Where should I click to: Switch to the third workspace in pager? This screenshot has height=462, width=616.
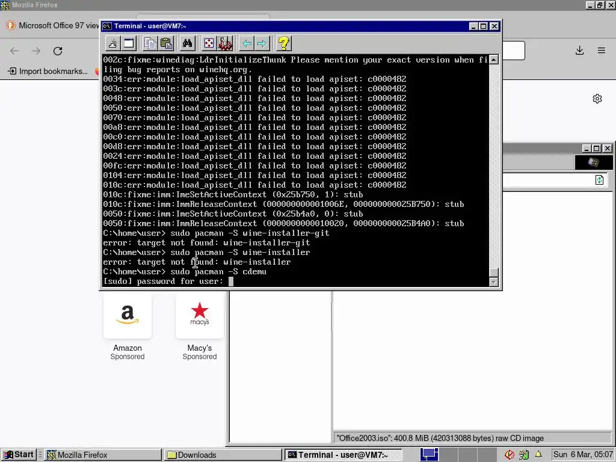coord(467,455)
